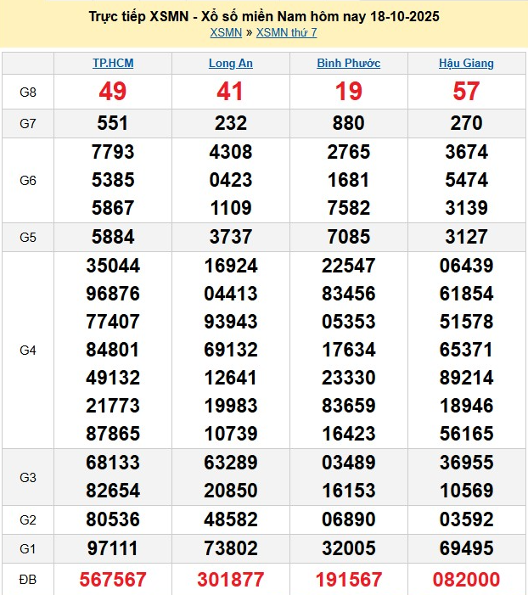
Task: Click the red G8 number 49
Action: 113,92
